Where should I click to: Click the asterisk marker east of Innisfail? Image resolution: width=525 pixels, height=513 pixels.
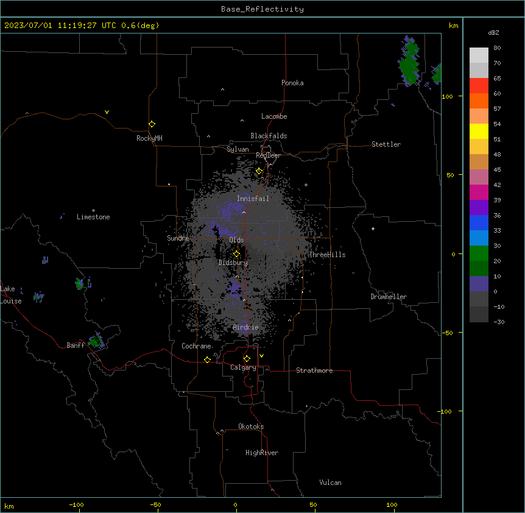[x=306, y=185]
